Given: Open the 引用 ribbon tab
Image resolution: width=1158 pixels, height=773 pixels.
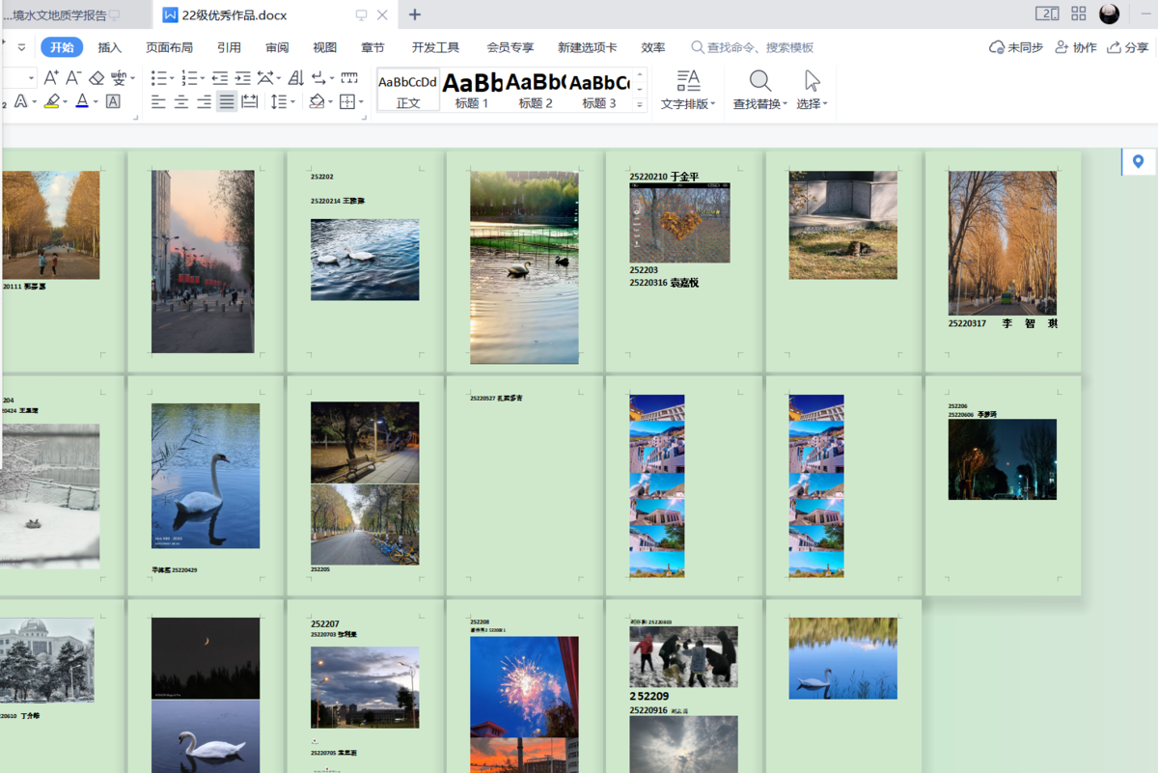Looking at the screenshot, I should point(229,47).
